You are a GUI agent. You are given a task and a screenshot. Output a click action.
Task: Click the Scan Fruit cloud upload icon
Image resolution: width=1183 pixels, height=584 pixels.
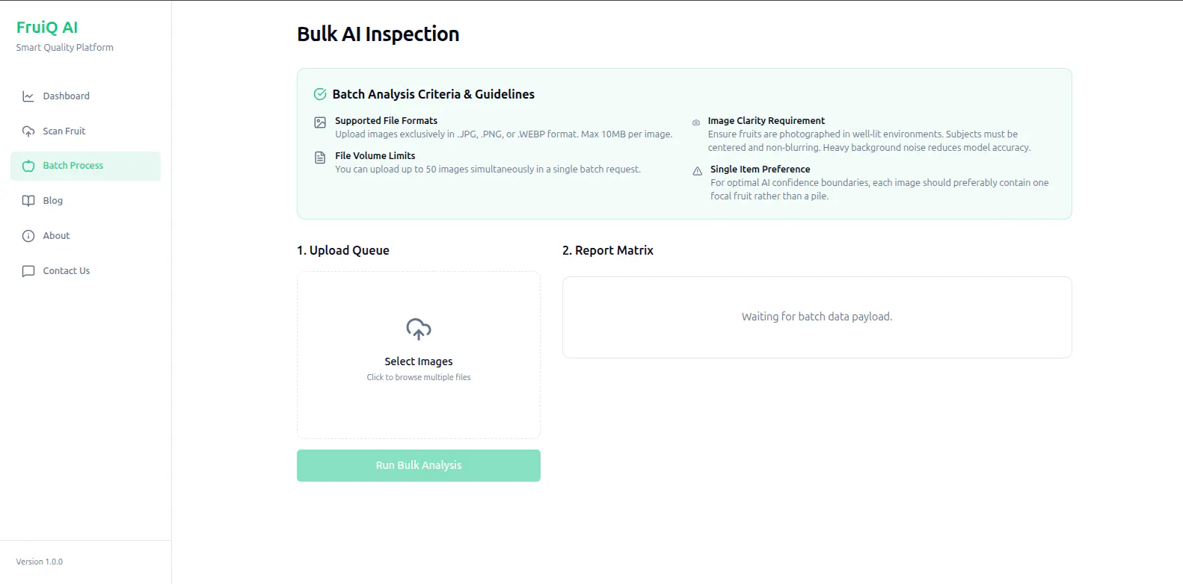[x=28, y=131]
